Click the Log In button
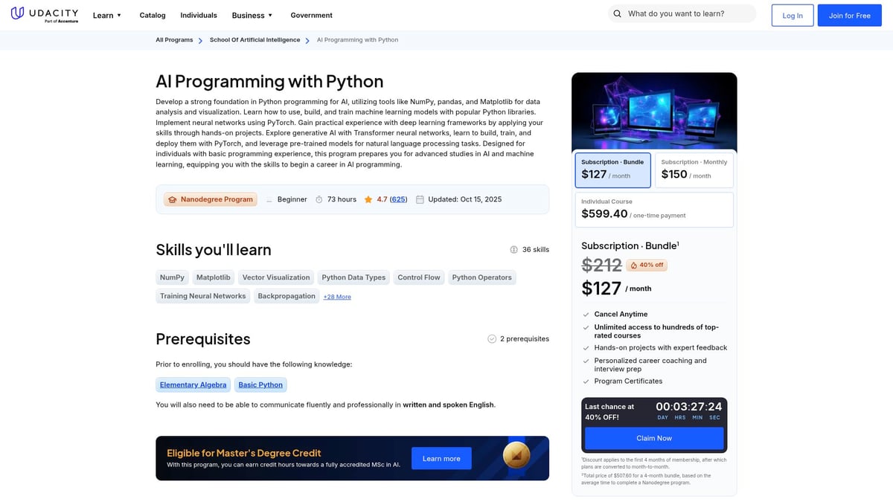The image size is (893, 502). click(x=793, y=15)
